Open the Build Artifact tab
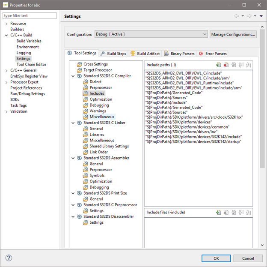 click(145, 54)
